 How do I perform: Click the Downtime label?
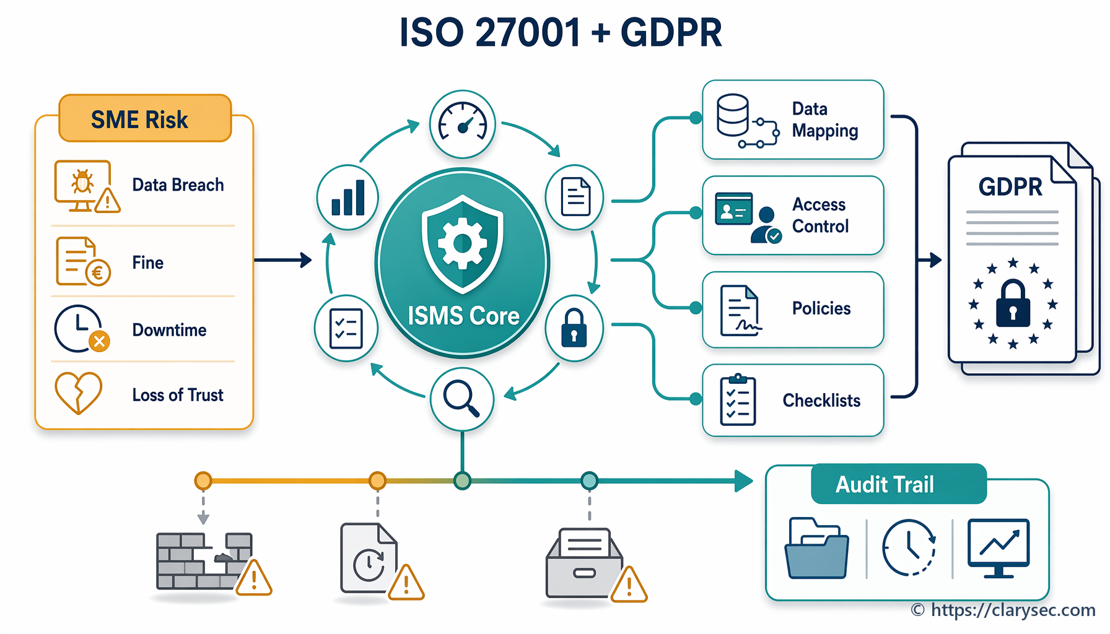pos(169,330)
